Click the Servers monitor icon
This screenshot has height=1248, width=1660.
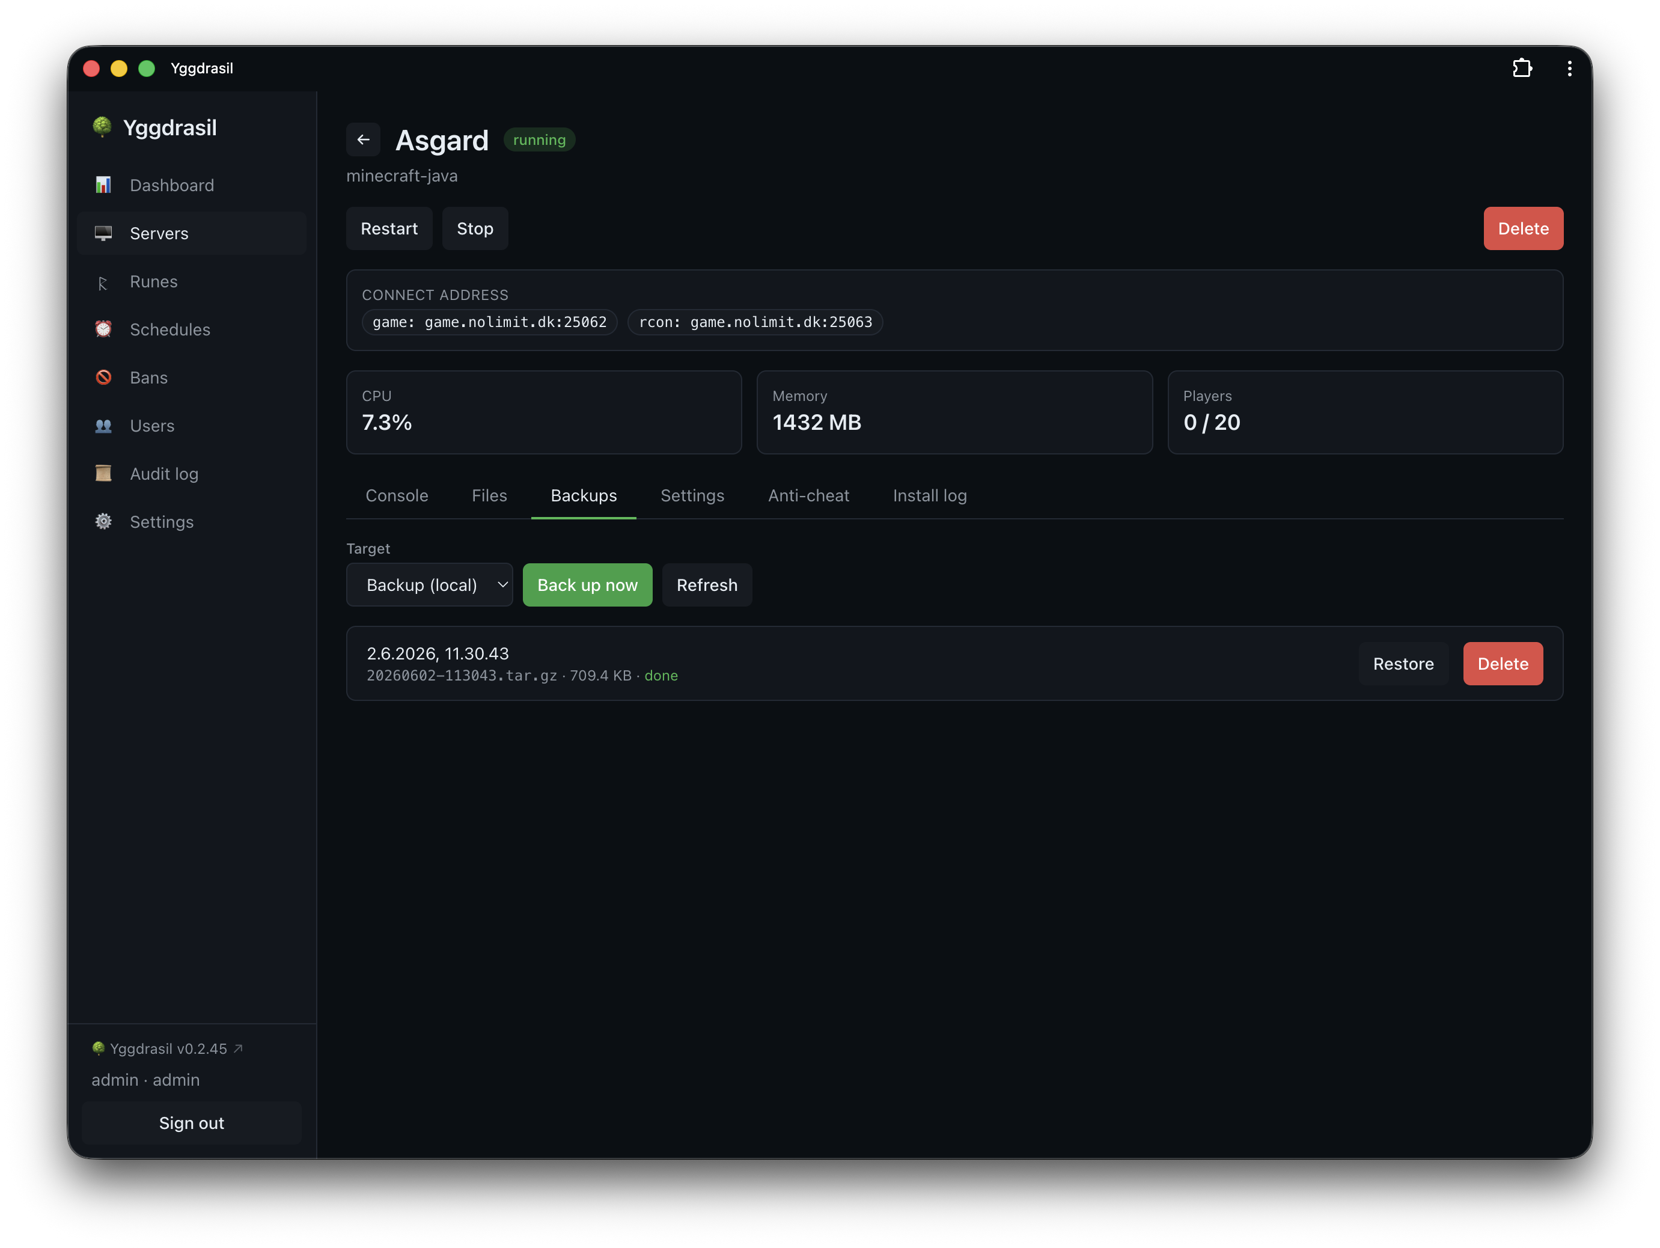coord(103,233)
